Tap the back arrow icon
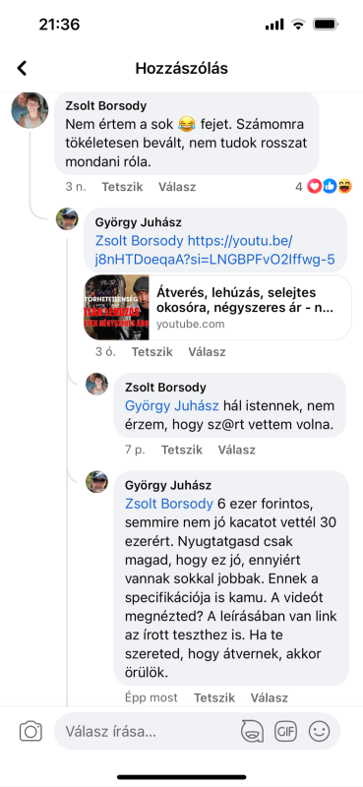Viewport: 363px width, 787px height. point(22,68)
